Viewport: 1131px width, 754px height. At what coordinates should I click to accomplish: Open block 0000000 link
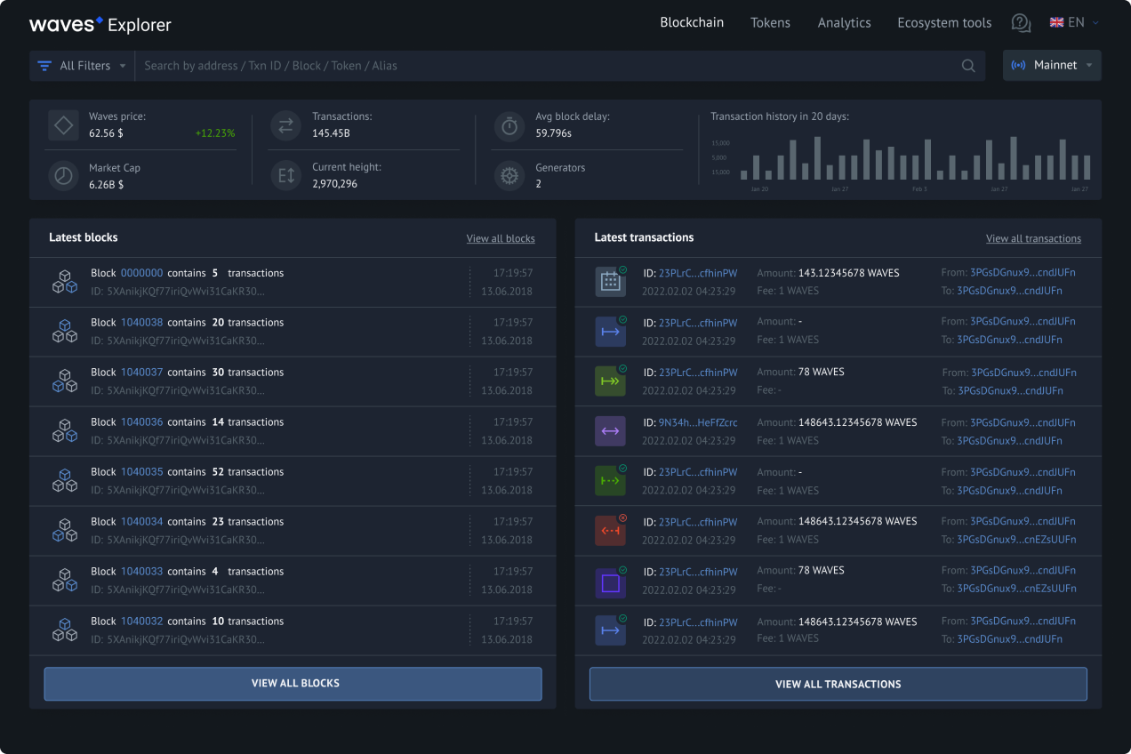tap(142, 273)
